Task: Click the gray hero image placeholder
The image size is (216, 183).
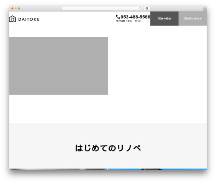Action: pos(58,66)
